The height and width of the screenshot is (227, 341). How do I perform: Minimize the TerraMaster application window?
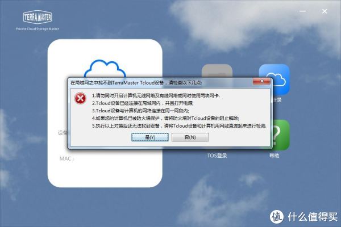(x=303, y=11)
